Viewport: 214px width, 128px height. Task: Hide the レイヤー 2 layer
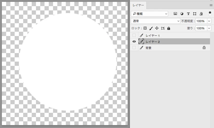134,41
